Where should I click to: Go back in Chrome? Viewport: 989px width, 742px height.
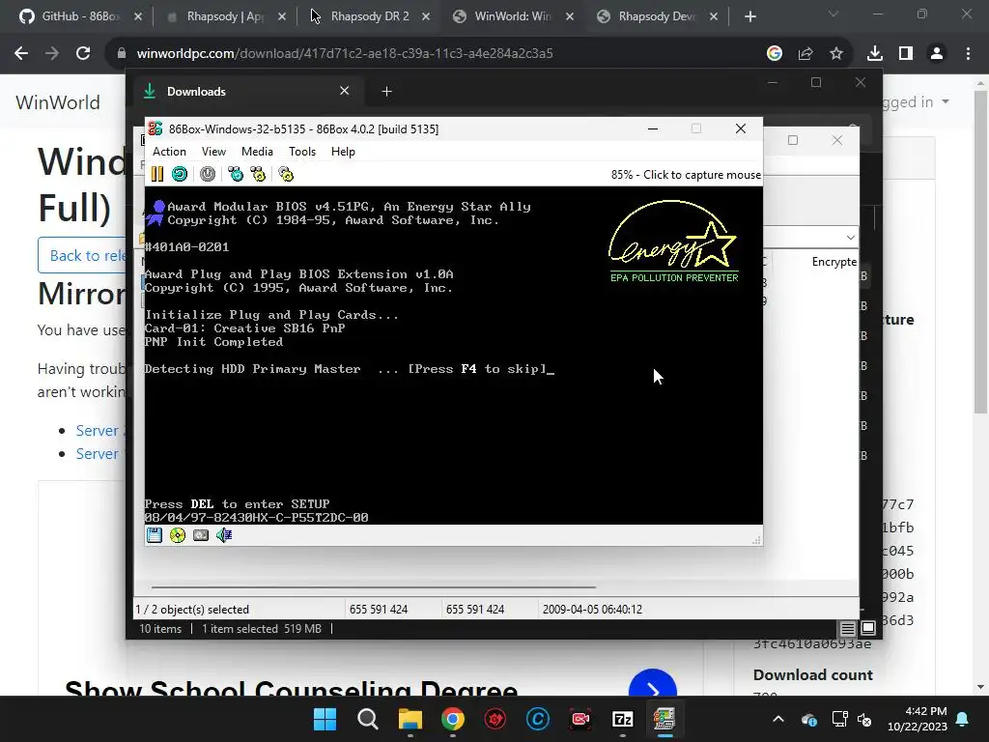click(x=21, y=54)
